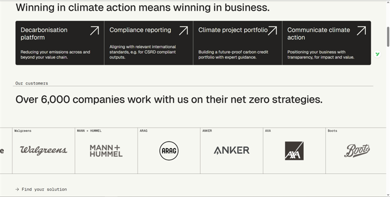Screen dimensions: 390x197
Task: Open the Decarbonisation platform heading
Action: [x=44, y=34]
